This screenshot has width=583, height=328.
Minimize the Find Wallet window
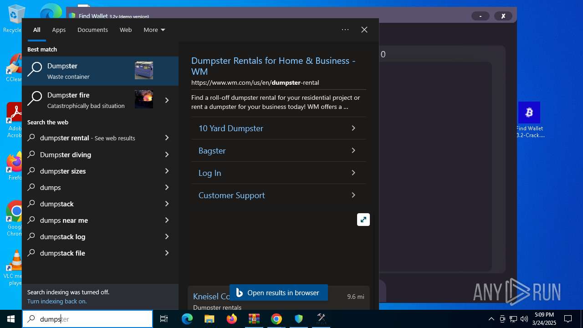point(481,16)
